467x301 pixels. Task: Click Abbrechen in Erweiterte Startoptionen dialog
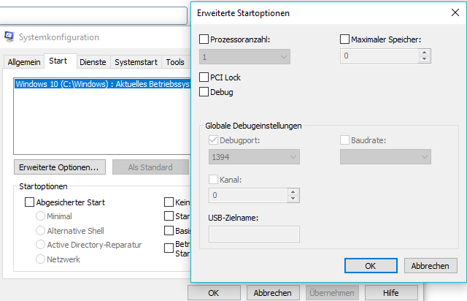point(431,265)
